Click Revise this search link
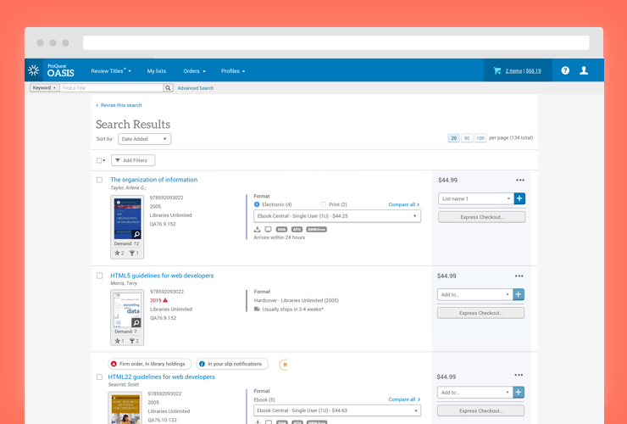Screen dimensions: 627x424 click(119, 105)
